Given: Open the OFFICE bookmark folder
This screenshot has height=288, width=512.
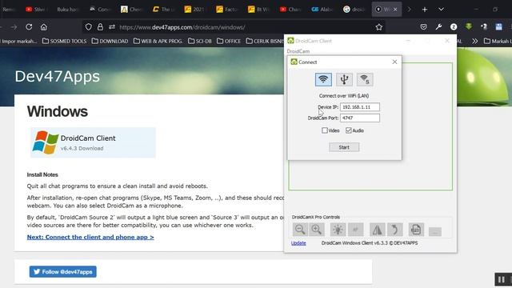Looking at the screenshot, I should tap(229, 41).
